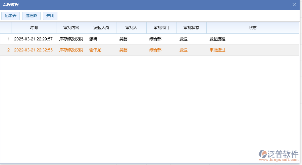Click 综合部 department in first row
The image size is (302, 165).
pyautogui.click(x=155, y=39)
